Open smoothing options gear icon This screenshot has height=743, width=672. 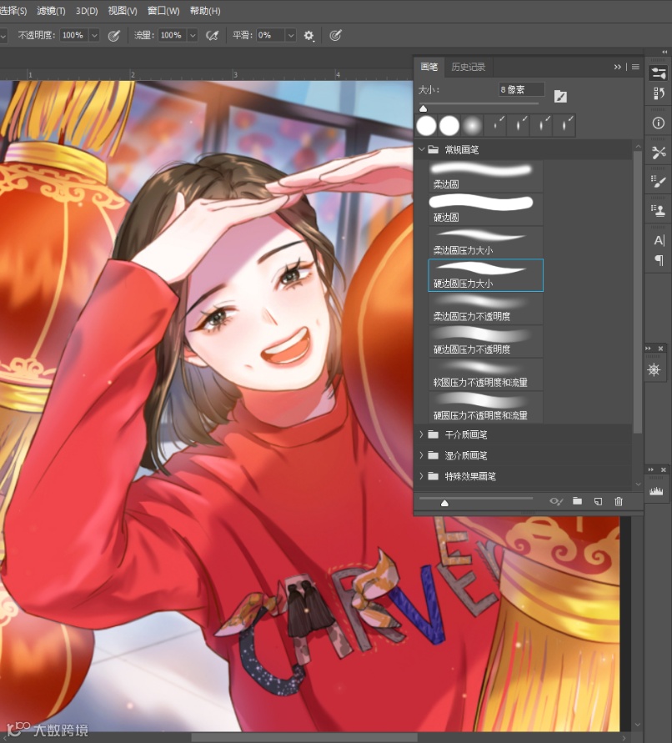308,36
